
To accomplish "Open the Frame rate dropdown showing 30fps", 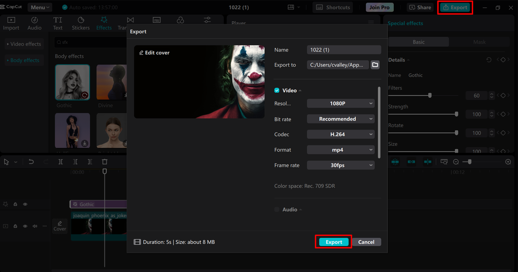I will (341, 165).
